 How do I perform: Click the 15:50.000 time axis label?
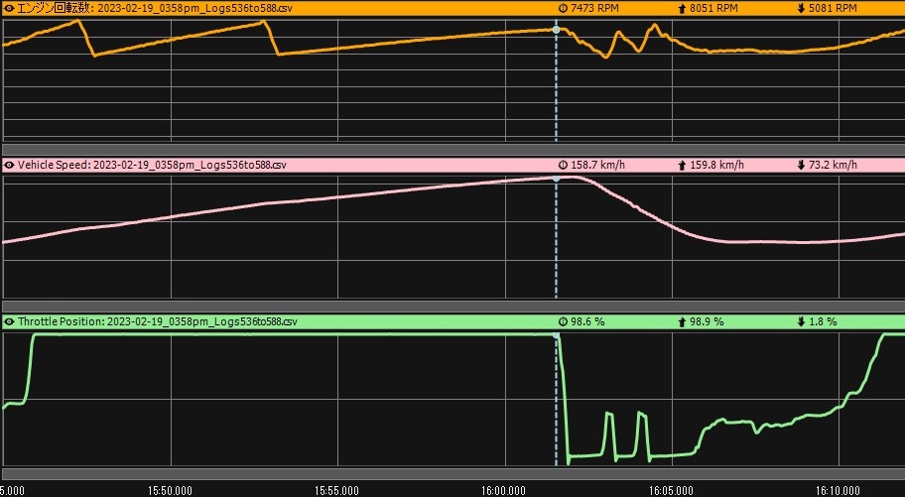[171, 491]
